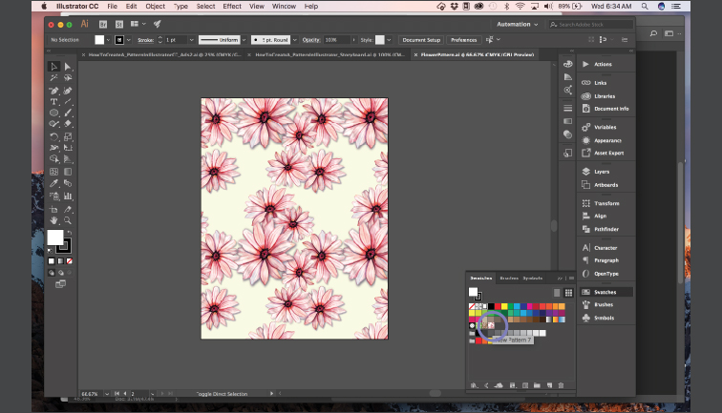Open the Pathfinder panel
This screenshot has height=413, width=722.
(605, 229)
